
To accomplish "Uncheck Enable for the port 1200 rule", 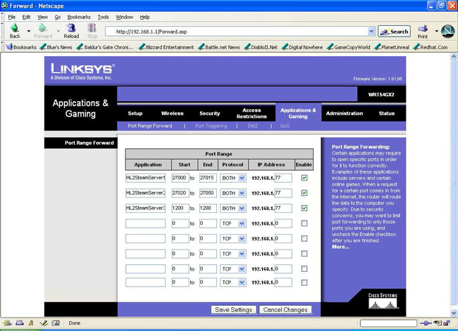I will (304, 208).
